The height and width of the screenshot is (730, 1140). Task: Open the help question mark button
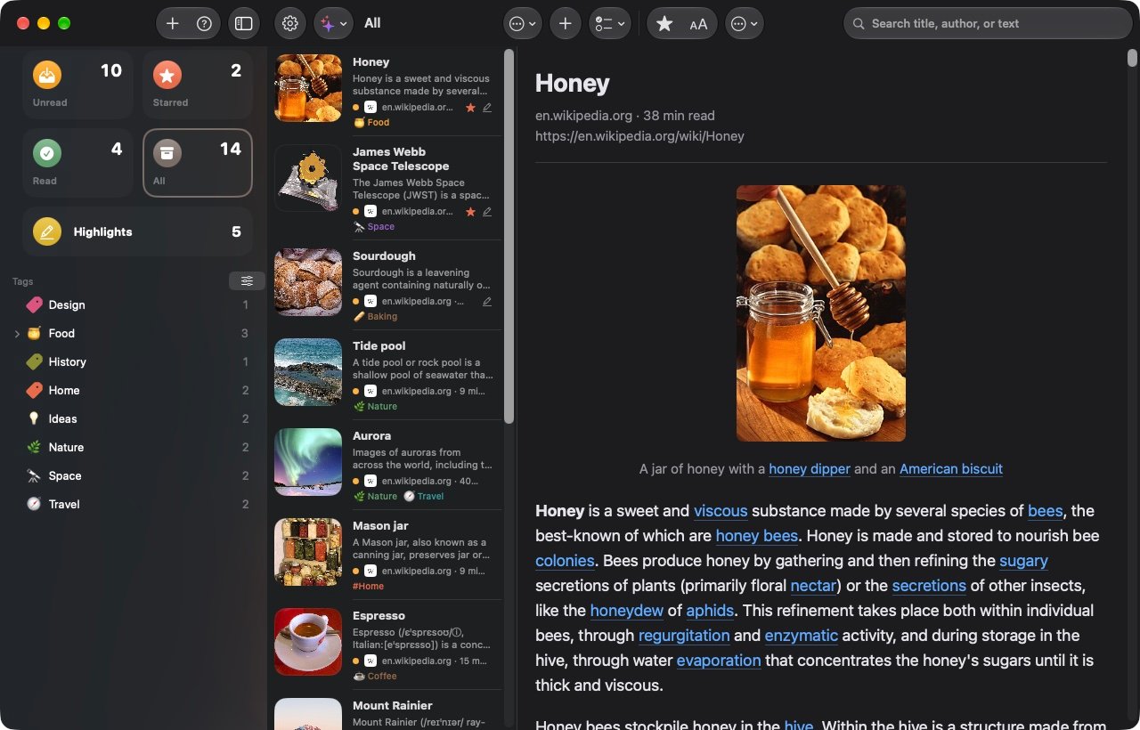[x=204, y=24]
